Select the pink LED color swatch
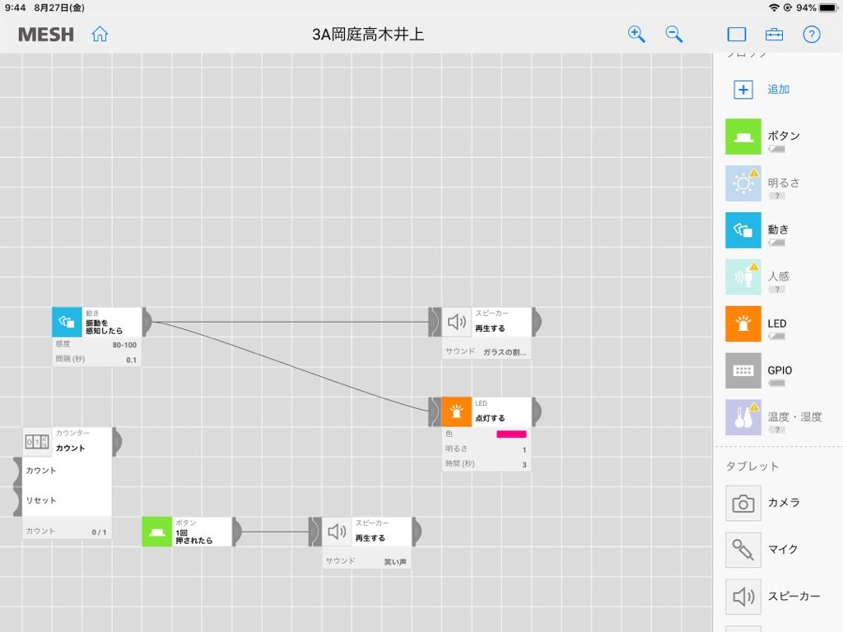 pyautogui.click(x=511, y=434)
